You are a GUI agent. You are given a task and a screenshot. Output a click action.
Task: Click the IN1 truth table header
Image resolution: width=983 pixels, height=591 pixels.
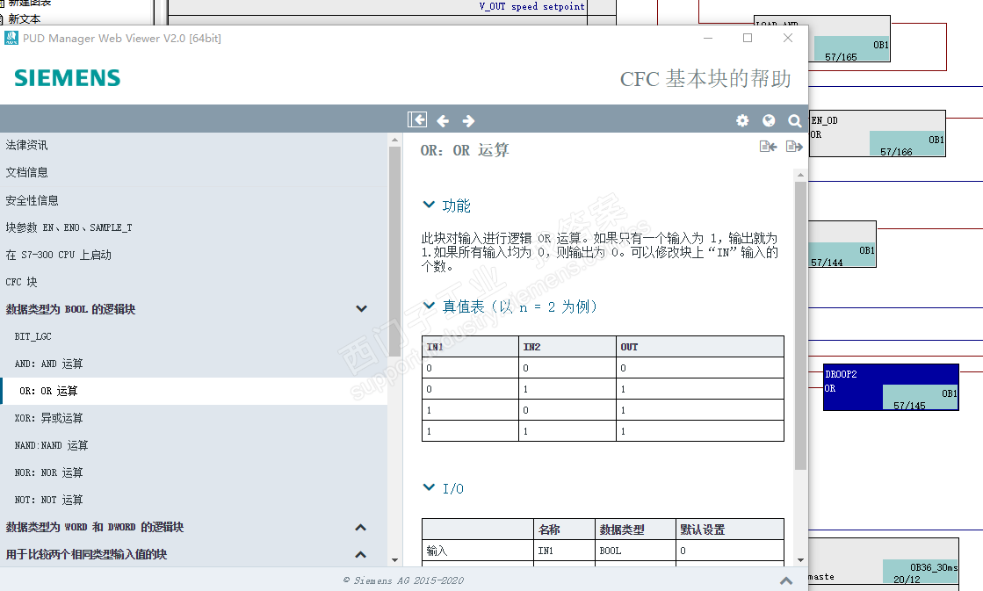[x=470, y=347]
